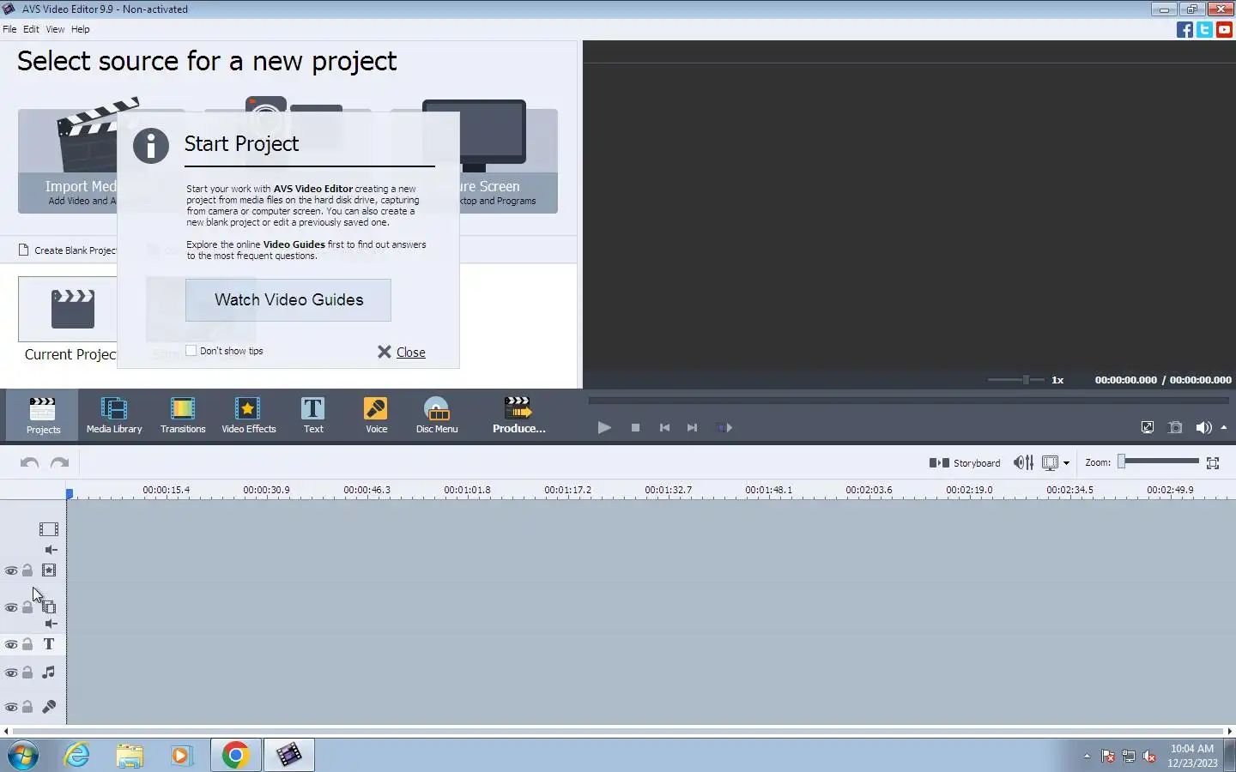Open the Disc Menu panel
The image size is (1236, 772).
pyautogui.click(x=437, y=415)
